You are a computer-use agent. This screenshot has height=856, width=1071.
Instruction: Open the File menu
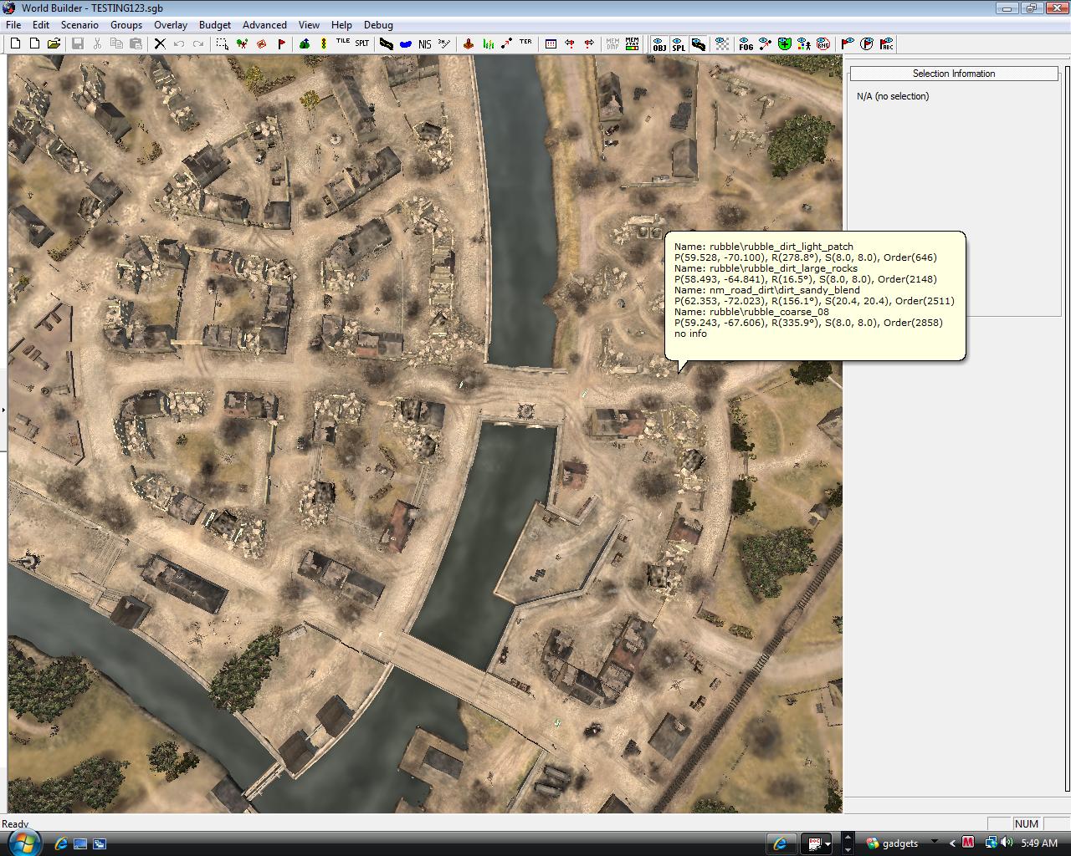tap(13, 25)
